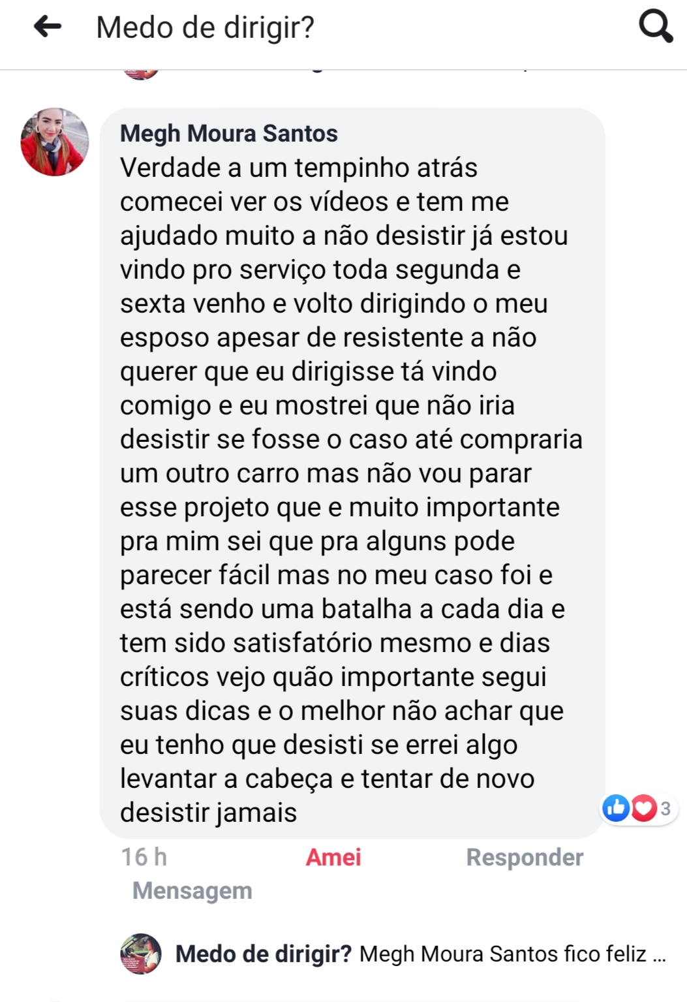The image size is (687, 1002).
Task: View the reactions count of 3
Action: 665,809
